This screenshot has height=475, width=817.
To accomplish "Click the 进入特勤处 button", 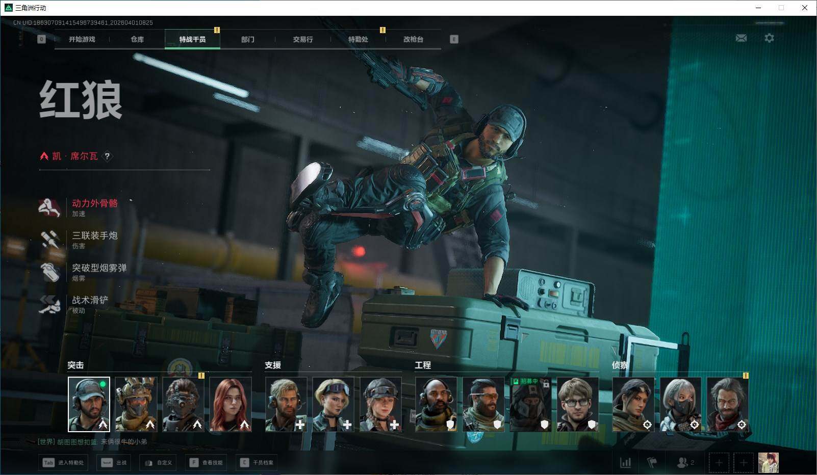I will (63, 463).
